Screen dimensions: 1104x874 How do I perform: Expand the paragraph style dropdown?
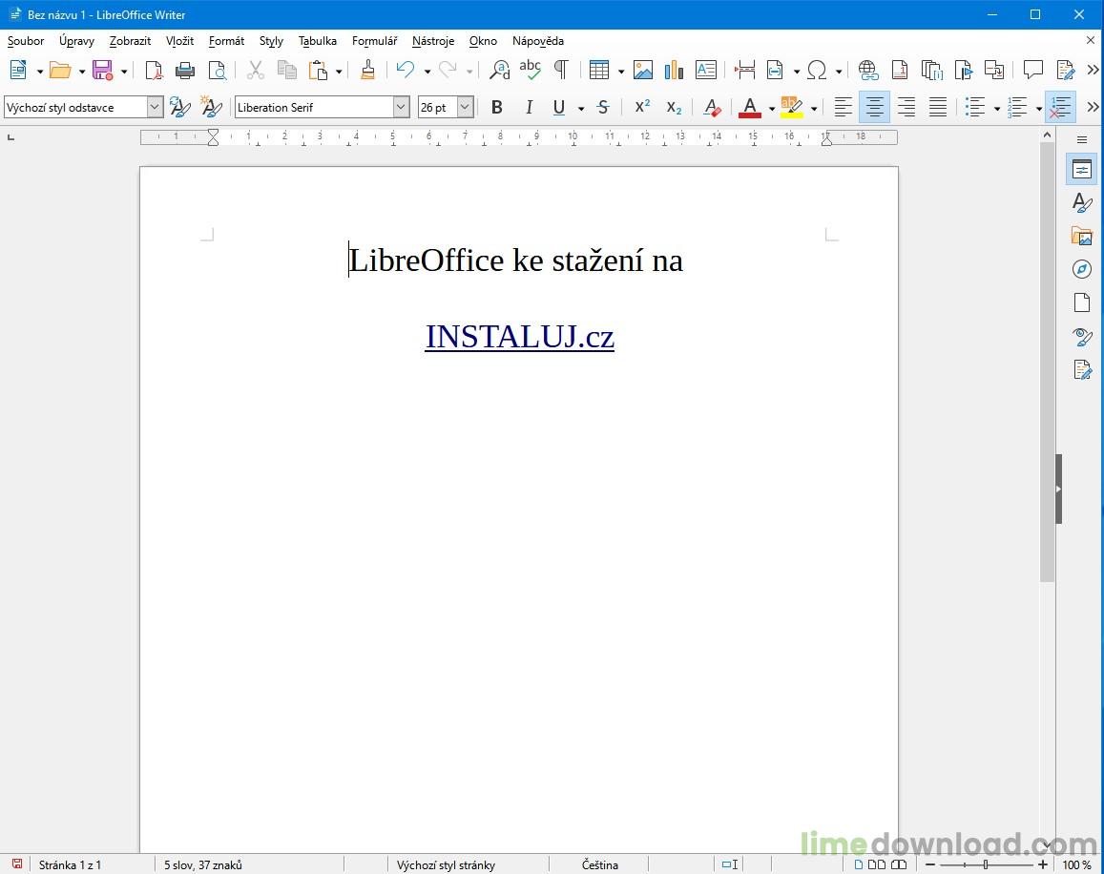click(155, 108)
